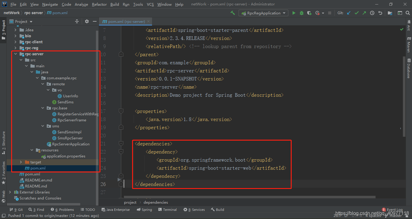Expand External Libraries node

click(x=10, y=192)
